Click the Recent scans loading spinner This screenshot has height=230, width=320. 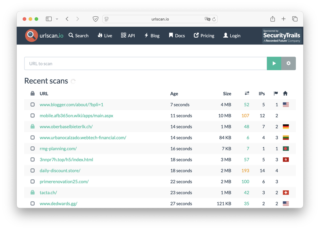[x=73, y=81]
